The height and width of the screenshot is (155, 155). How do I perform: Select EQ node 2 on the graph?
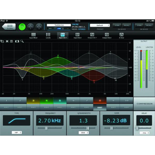click(x=31, y=54)
